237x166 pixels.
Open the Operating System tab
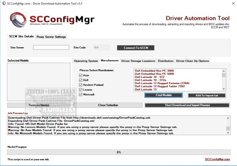click(86, 61)
